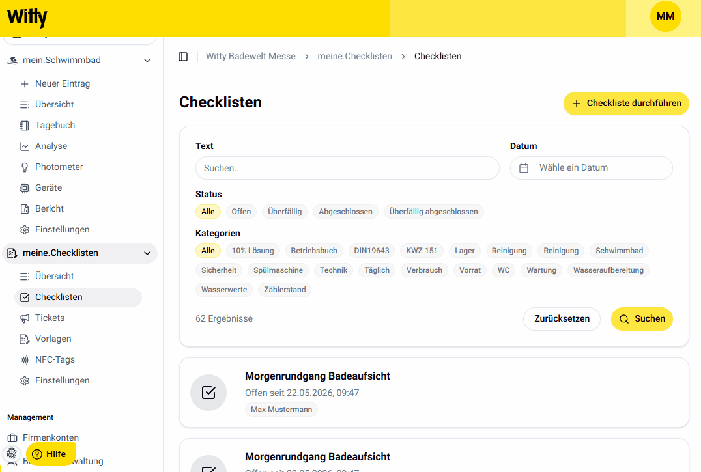Open Tickets megaphone icon
The width and height of the screenshot is (701, 472).
point(25,318)
